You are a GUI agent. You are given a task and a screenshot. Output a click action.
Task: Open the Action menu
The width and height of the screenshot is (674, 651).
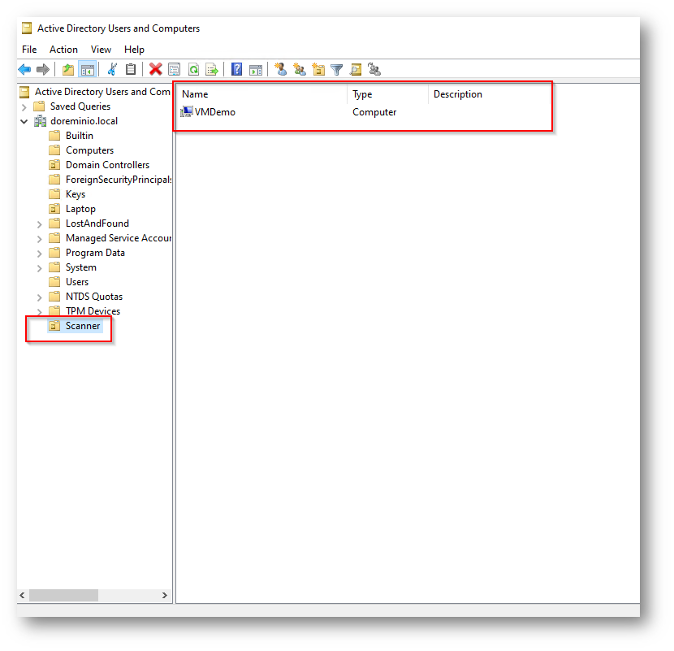(63, 50)
